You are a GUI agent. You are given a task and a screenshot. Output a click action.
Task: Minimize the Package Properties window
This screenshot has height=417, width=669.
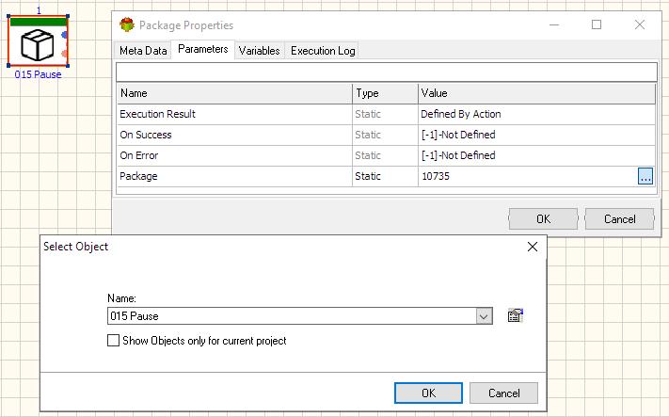[554, 24]
